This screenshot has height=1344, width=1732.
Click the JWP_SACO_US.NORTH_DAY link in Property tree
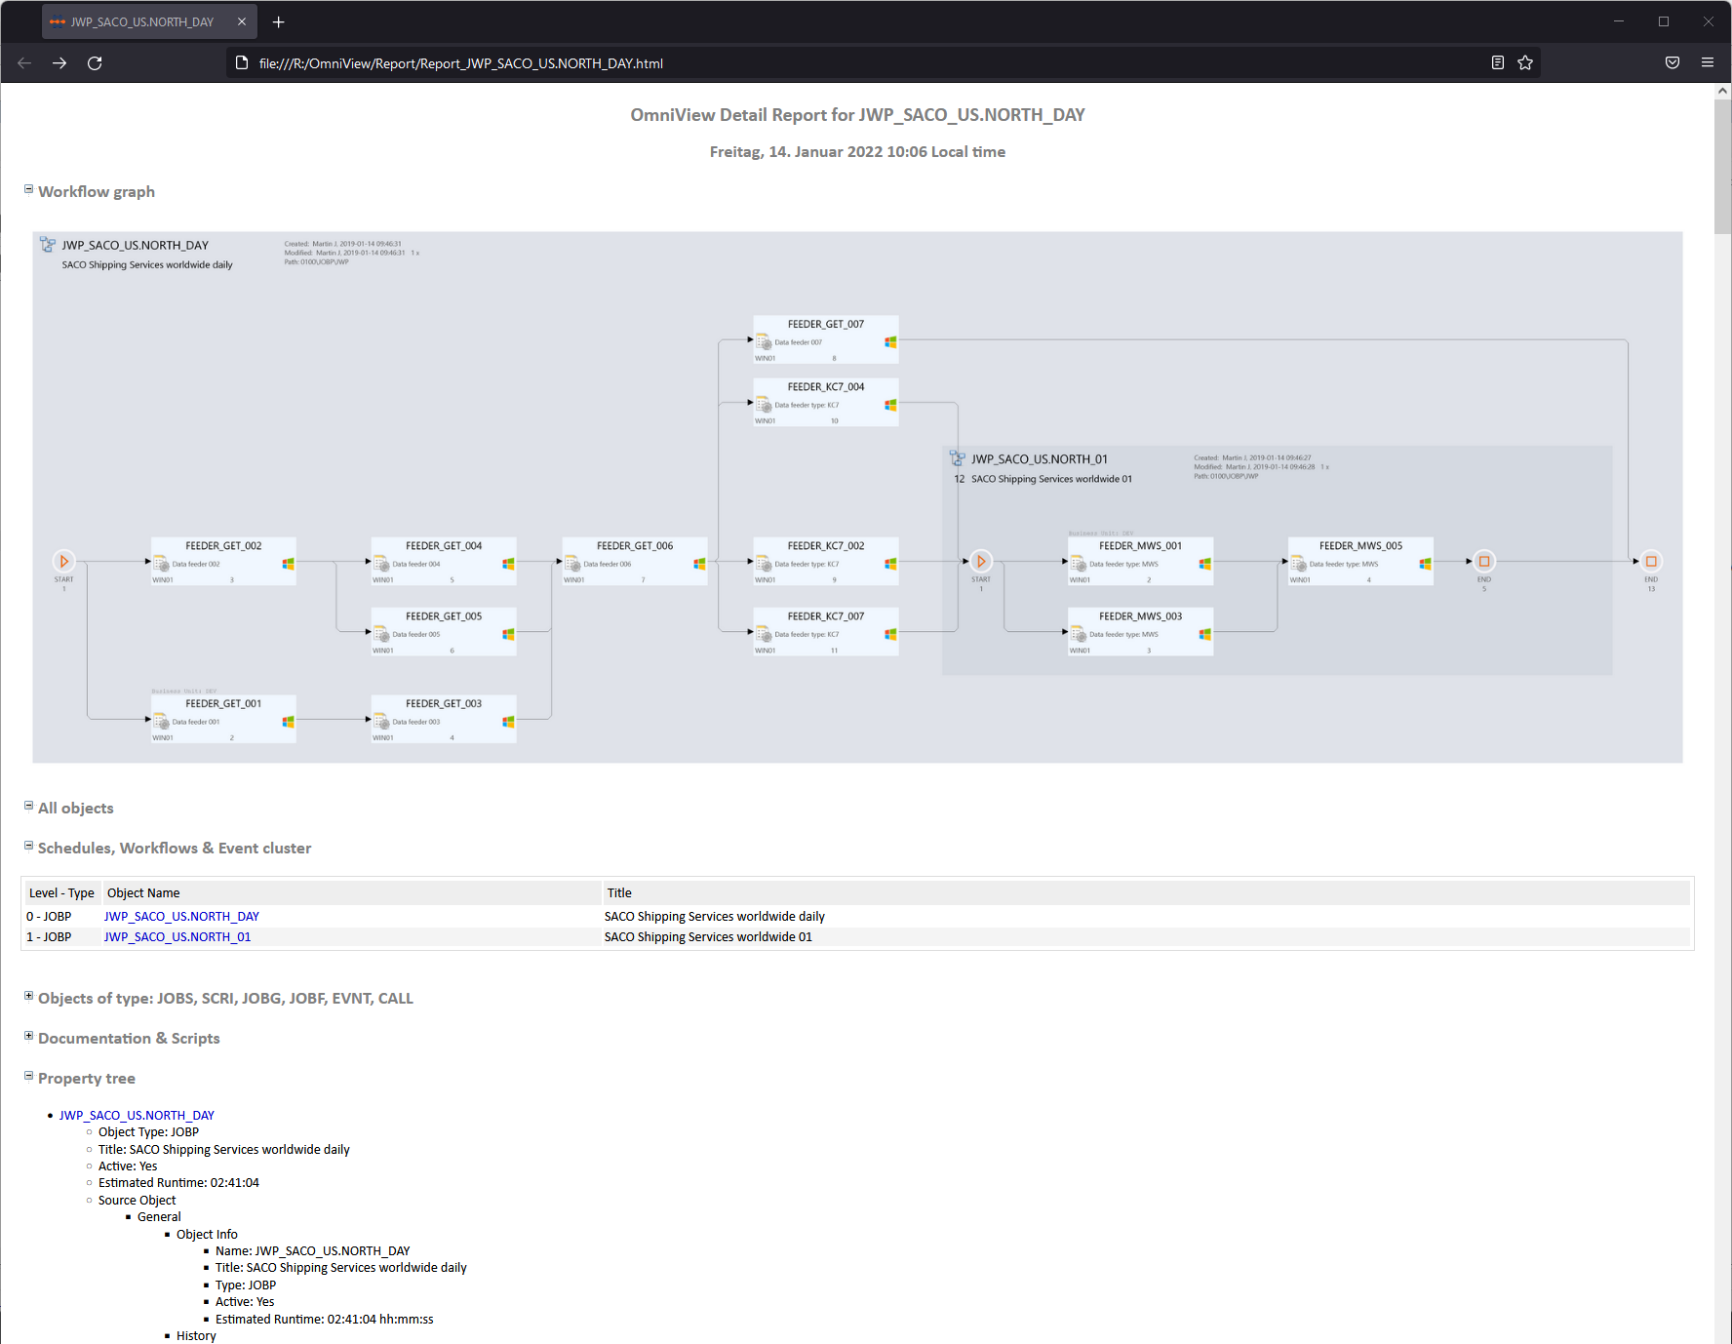[x=137, y=1115]
